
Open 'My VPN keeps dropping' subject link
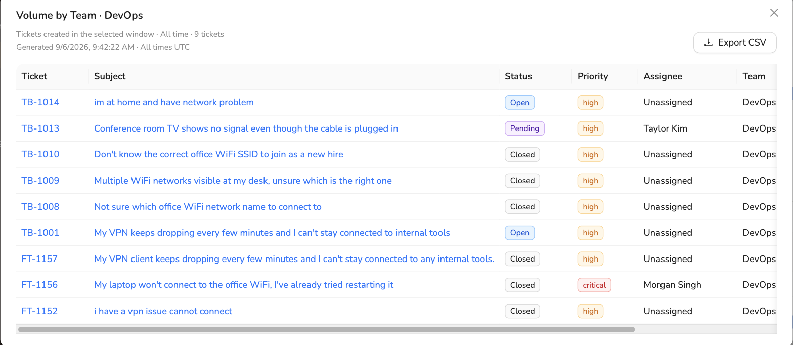coord(272,233)
